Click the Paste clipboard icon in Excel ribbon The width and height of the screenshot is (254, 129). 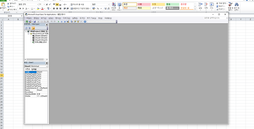point(3,4)
